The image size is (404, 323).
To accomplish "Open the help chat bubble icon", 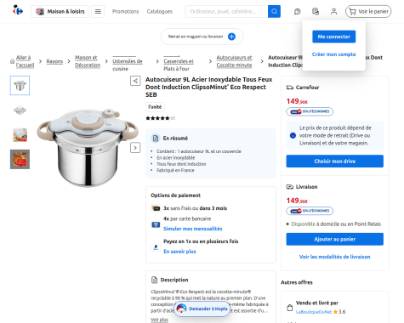I will (297, 12).
